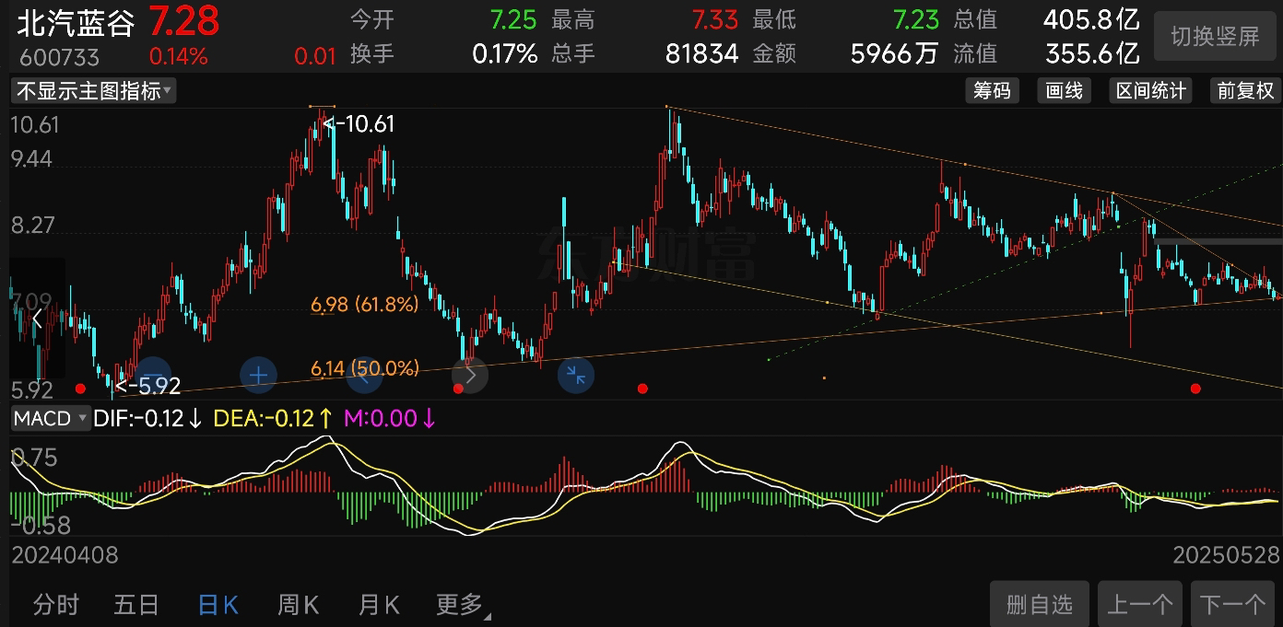Screen dimensions: 1283x627
Task: Click the 8.27 price axis label
Action: click(31, 226)
